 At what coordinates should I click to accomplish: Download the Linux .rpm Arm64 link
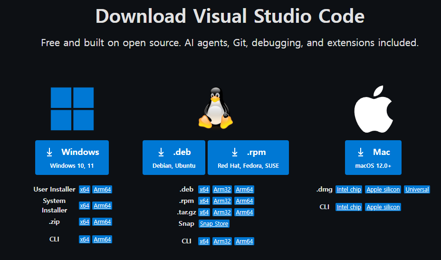244,201
